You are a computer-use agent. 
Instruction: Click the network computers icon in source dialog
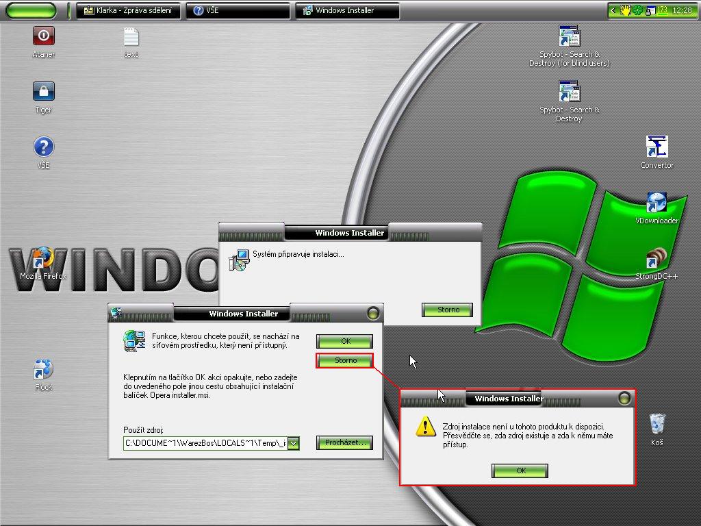click(134, 341)
